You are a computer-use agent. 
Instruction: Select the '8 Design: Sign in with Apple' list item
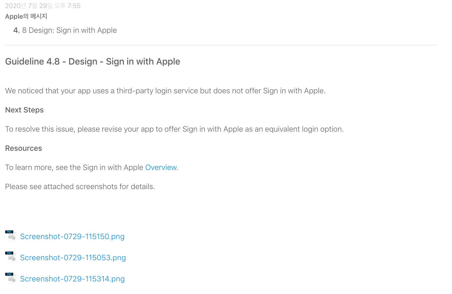pyautogui.click(x=65, y=30)
